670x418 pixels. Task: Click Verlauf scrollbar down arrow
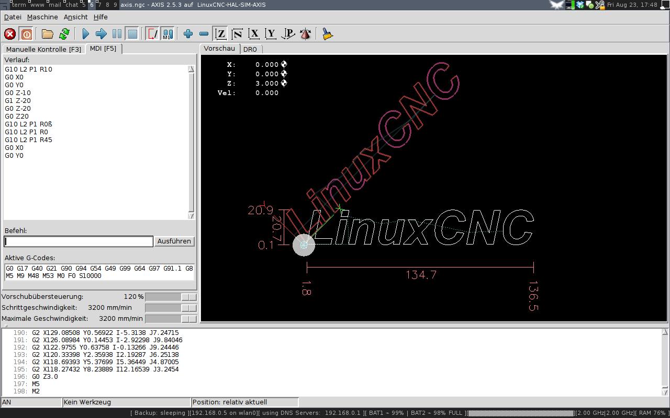click(x=191, y=216)
